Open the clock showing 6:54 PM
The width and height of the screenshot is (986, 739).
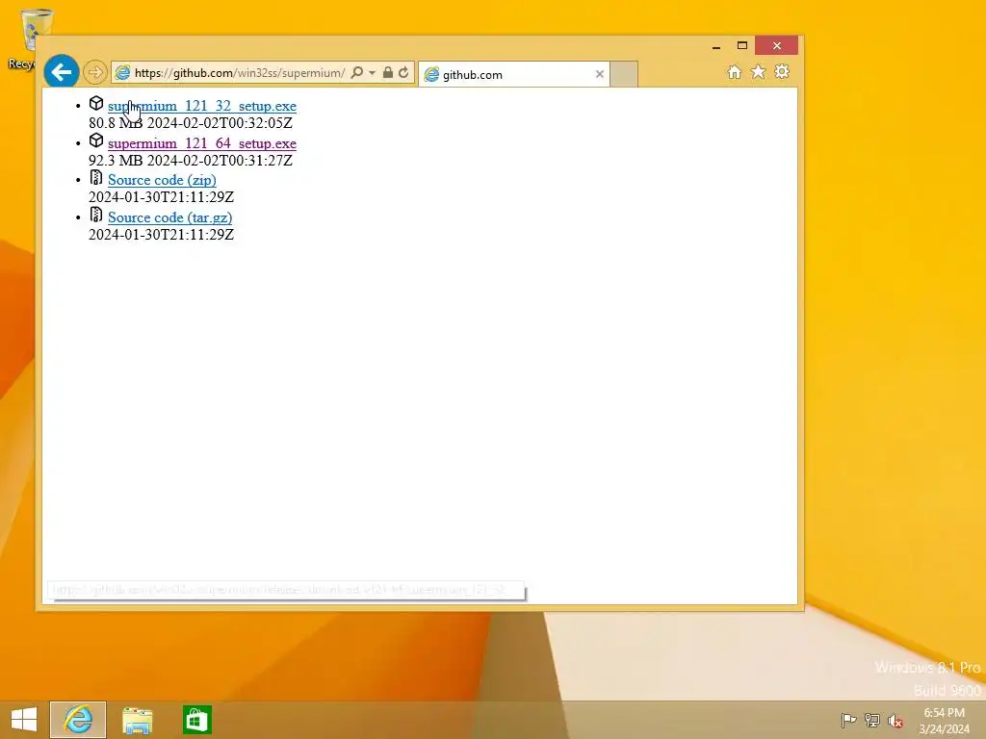pyautogui.click(x=944, y=720)
